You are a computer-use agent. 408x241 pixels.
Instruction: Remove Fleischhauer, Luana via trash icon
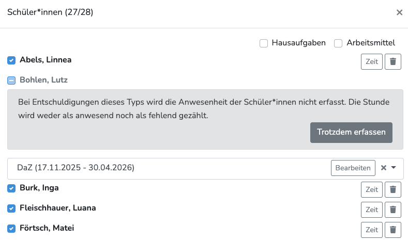click(393, 210)
